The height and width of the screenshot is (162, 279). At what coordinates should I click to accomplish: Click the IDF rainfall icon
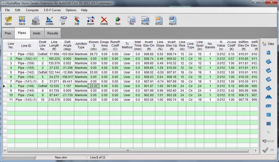[63, 20]
